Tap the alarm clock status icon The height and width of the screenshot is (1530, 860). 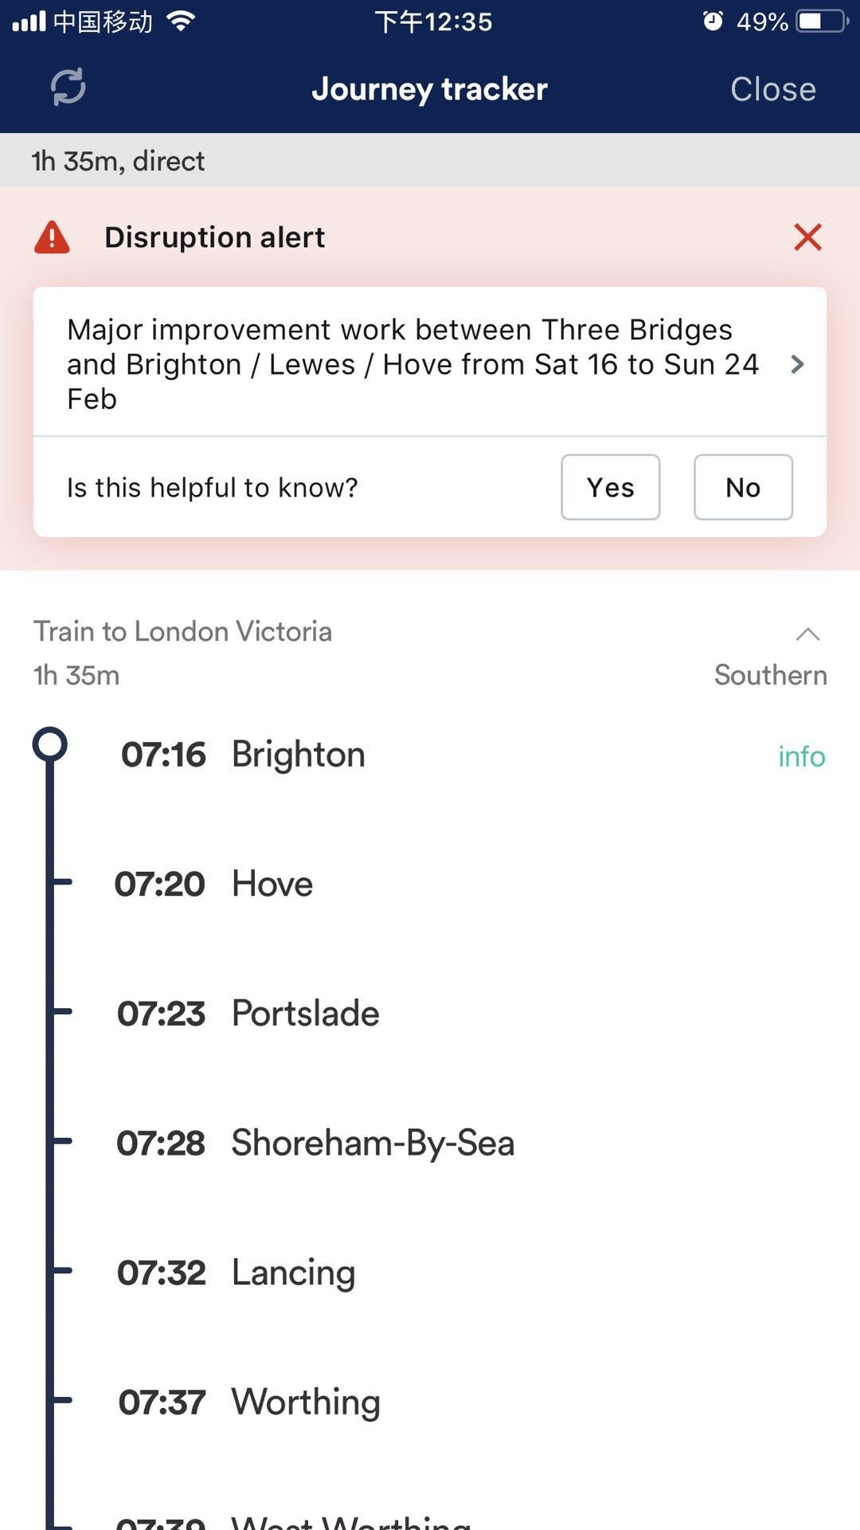713,22
